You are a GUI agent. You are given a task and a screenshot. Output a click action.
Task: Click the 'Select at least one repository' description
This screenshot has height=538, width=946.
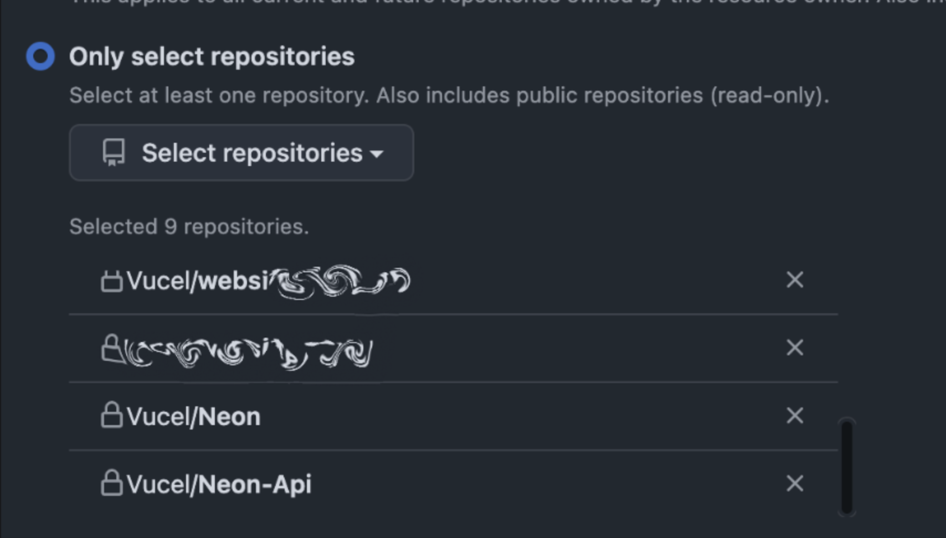449,96
